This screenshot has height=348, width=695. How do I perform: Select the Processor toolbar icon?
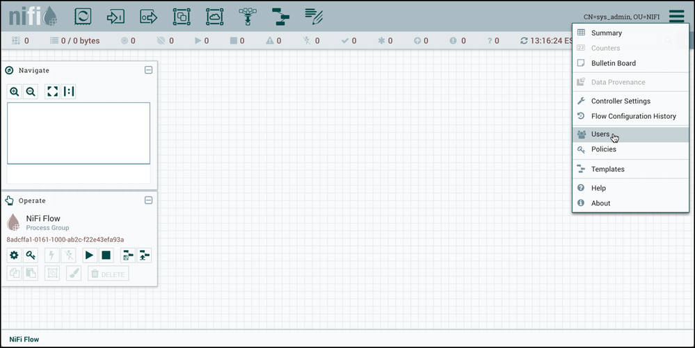click(83, 17)
